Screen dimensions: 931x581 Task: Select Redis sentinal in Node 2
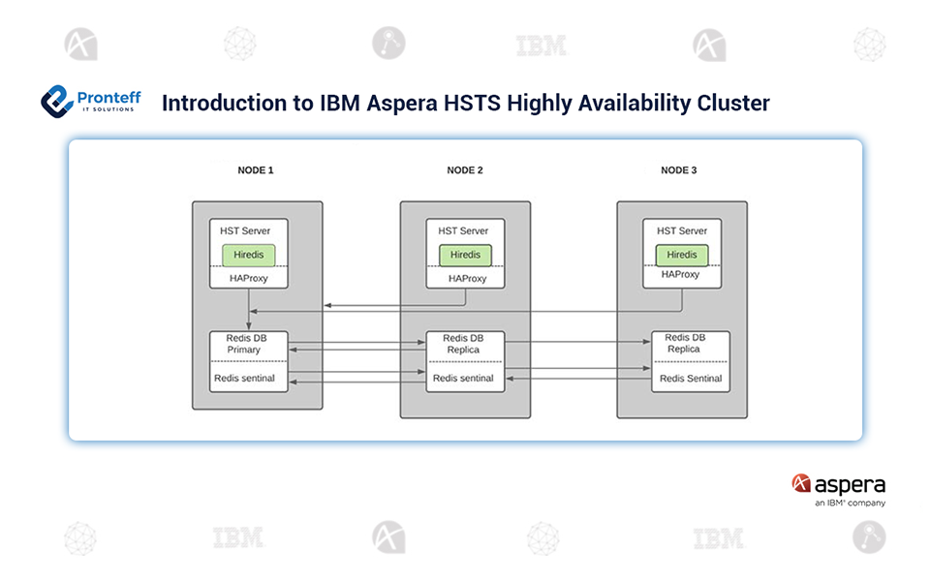[x=465, y=378]
